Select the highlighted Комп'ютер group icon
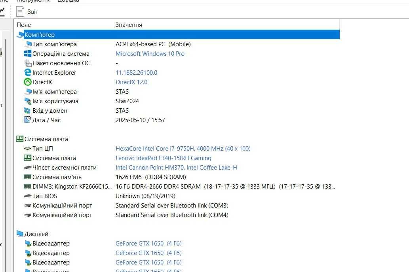Image resolution: width=409 pixels, height=272 pixels. [x=20, y=35]
